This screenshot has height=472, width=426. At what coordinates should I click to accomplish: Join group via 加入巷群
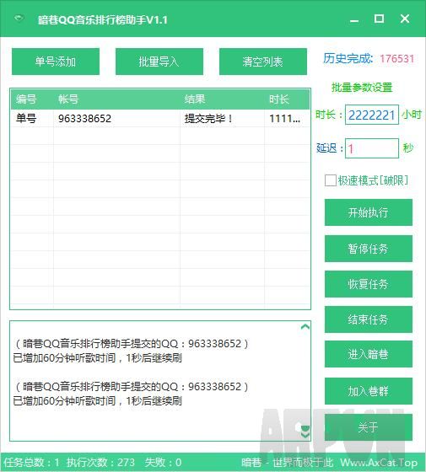[x=368, y=391]
